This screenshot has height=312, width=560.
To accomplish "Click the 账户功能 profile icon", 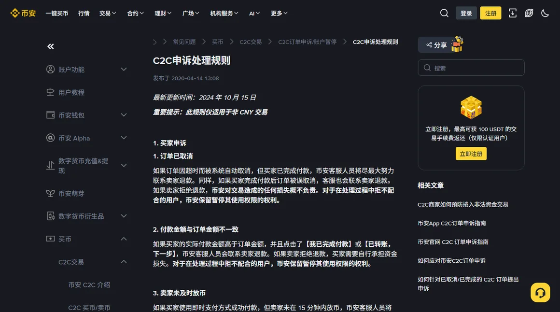I will click(x=50, y=70).
